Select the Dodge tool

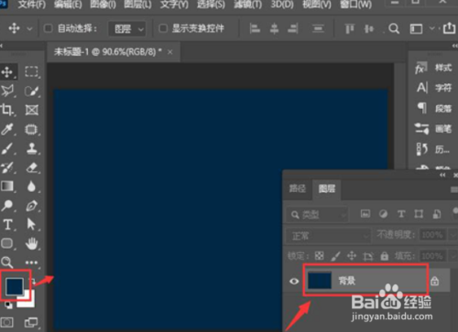[x=7, y=206]
